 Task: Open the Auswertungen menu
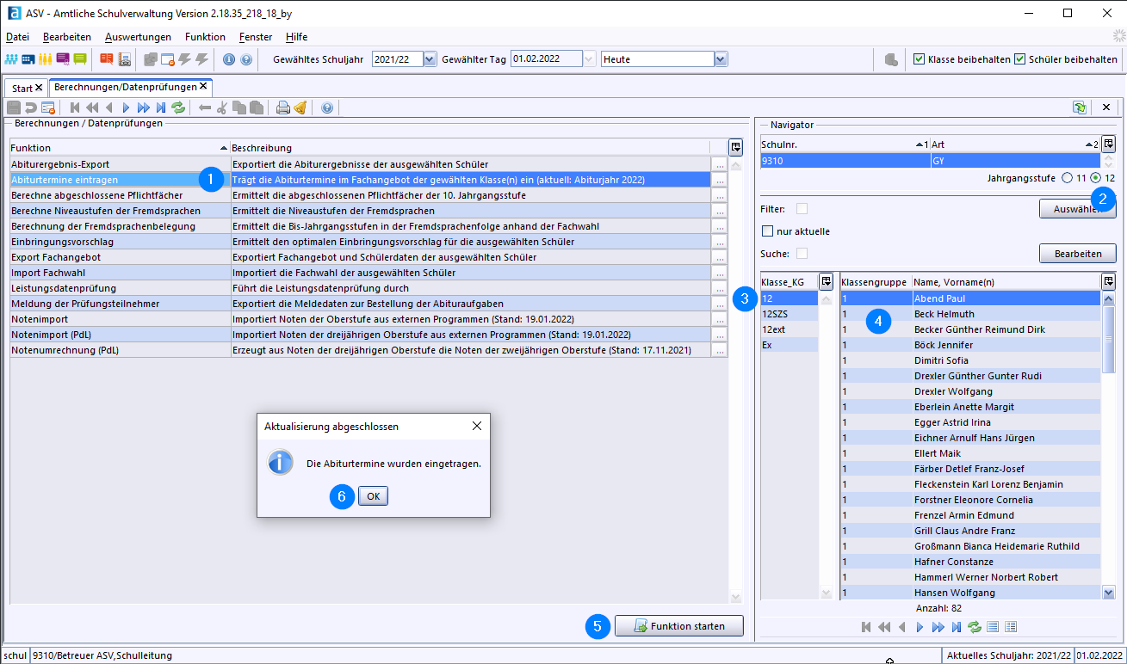click(x=138, y=37)
